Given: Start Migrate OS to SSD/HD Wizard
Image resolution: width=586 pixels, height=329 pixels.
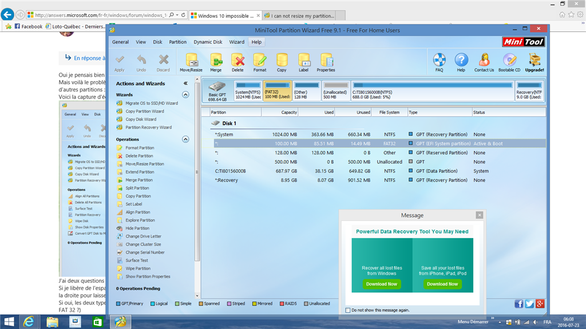Looking at the screenshot, I should (148, 103).
